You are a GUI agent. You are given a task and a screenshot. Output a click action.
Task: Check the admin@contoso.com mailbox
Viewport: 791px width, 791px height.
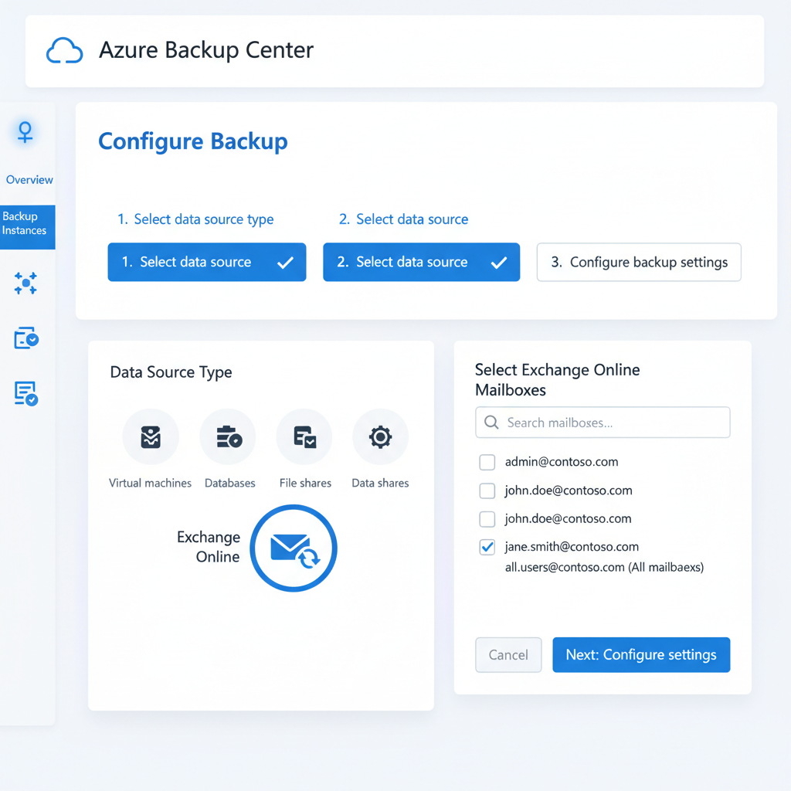(487, 462)
